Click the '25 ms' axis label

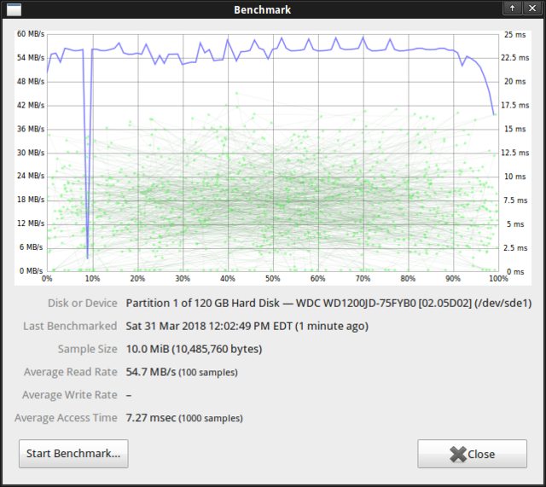(515, 34)
